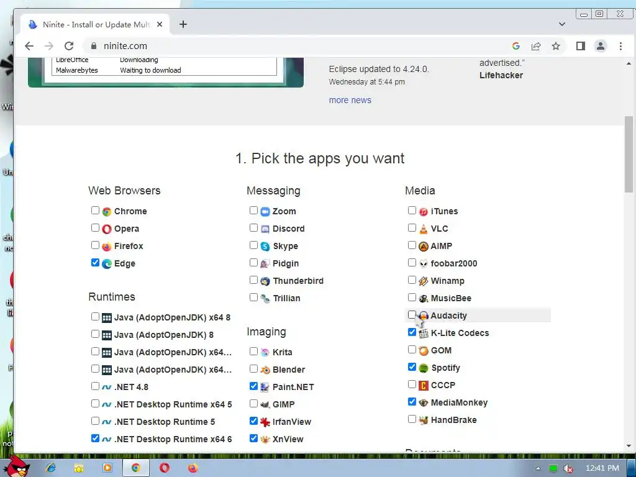Click the Pidgin label under Messaging
Screen dimensions: 636x477
point(286,263)
